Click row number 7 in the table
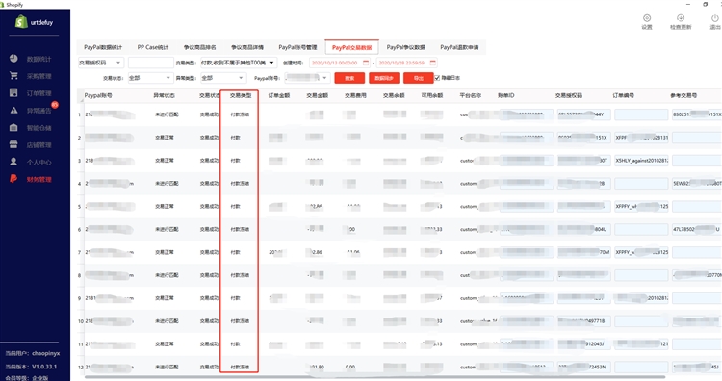This screenshot has width=722, height=381. (79, 253)
